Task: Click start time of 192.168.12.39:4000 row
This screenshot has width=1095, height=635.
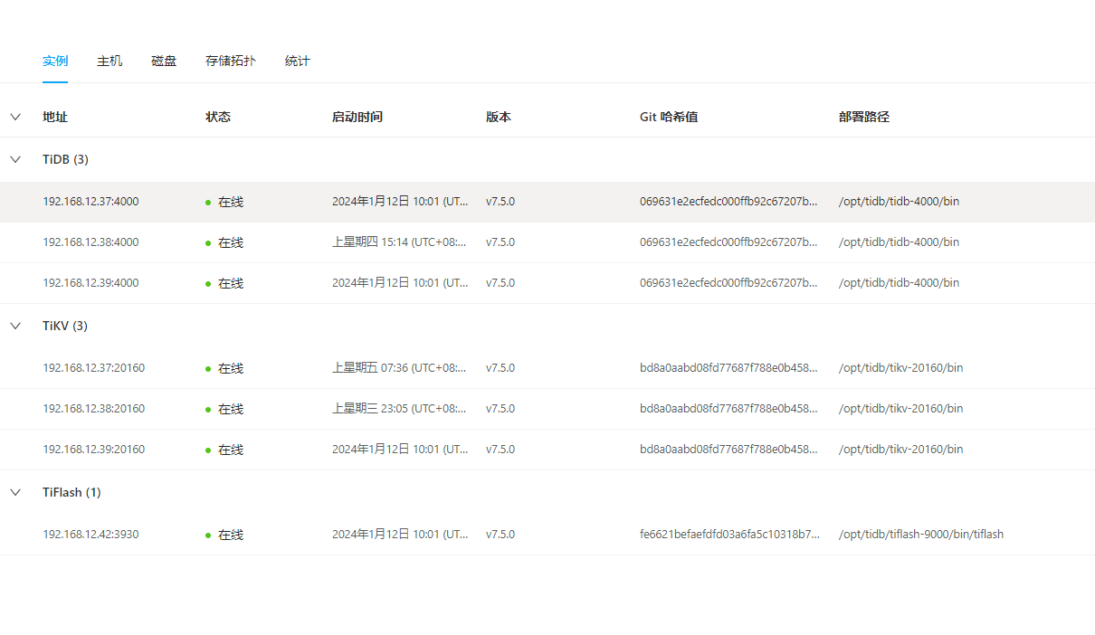Action: coord(400,283)
